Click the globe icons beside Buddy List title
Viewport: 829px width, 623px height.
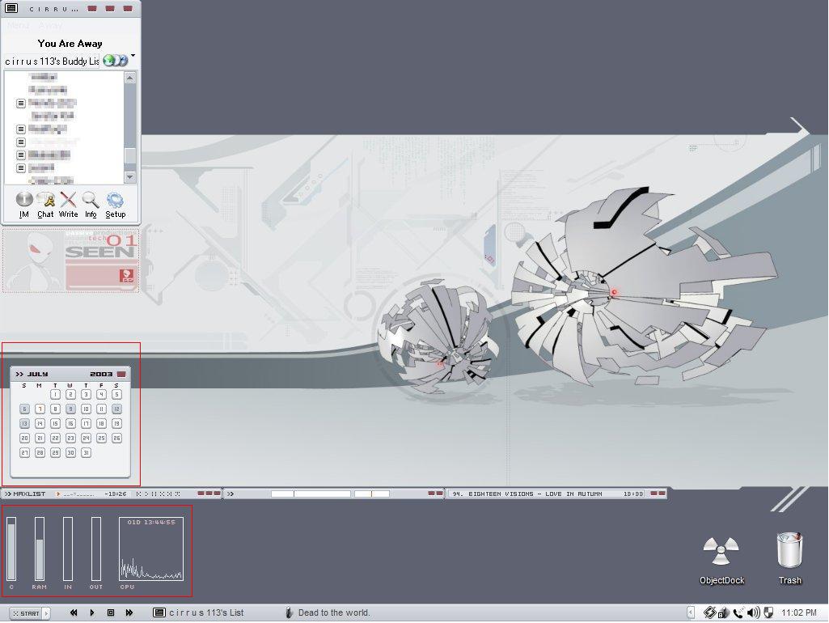click(x=116, y=61)
